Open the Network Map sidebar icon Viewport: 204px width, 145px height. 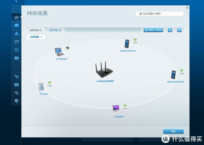coord(16,17)
